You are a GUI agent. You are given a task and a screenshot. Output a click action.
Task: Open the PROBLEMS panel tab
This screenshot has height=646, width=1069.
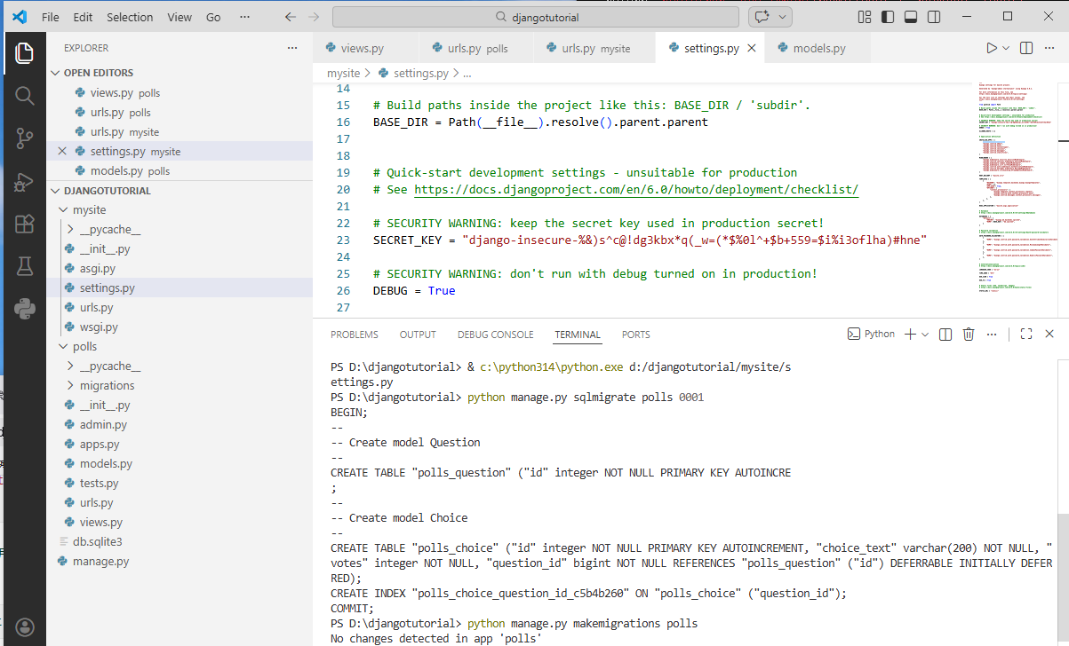355,335
